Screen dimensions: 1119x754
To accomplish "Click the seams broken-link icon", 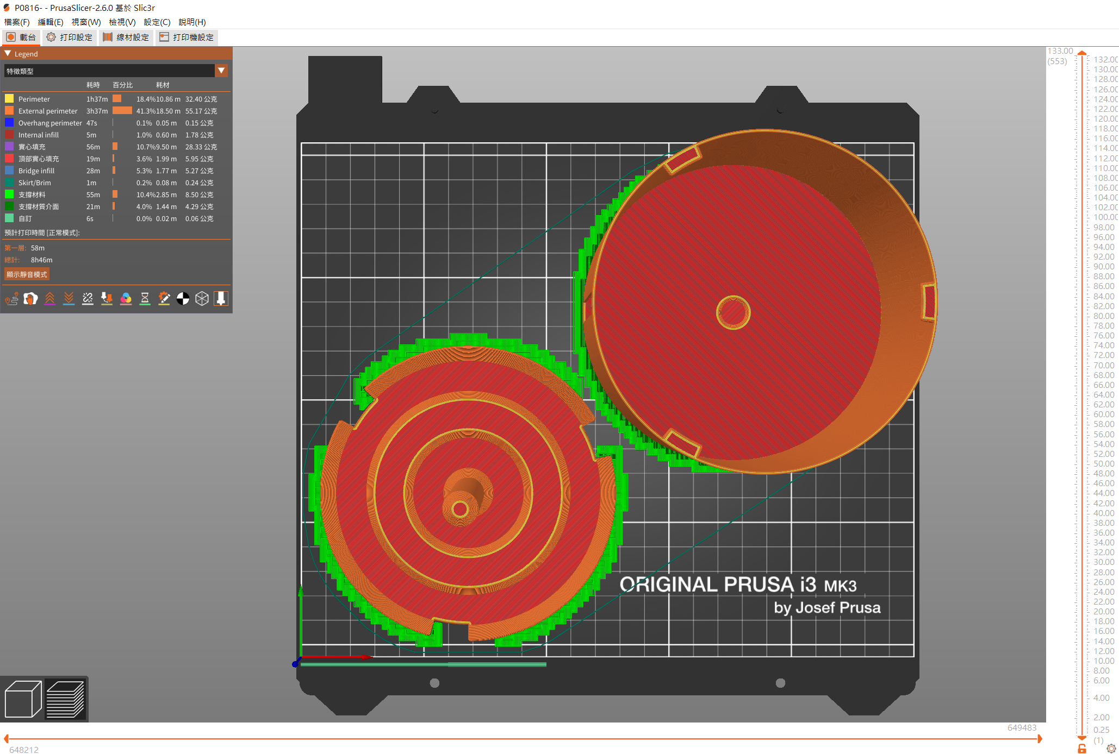I will [88, 299].
